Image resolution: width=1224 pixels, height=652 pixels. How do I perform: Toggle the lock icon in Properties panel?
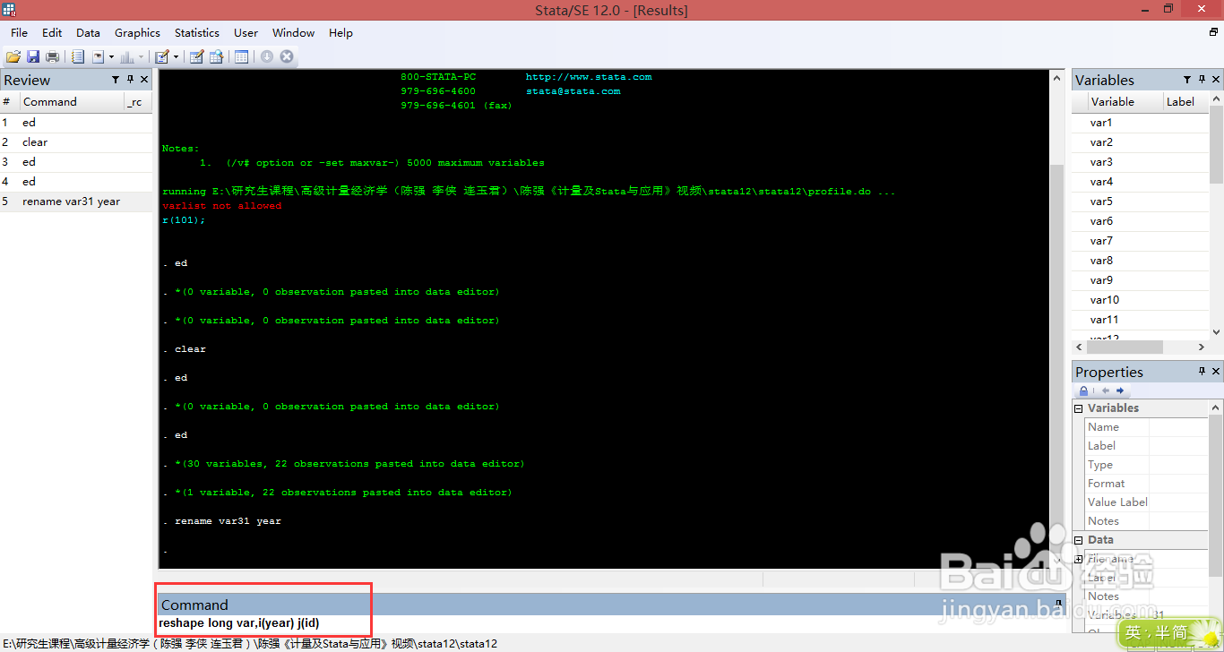click(1083, 390)
